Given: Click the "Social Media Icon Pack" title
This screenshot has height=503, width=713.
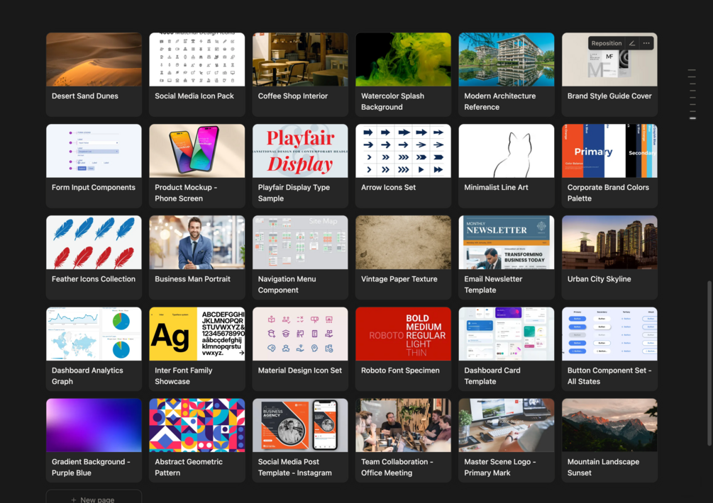Looking at the screenshot, I should pos(194,96).
